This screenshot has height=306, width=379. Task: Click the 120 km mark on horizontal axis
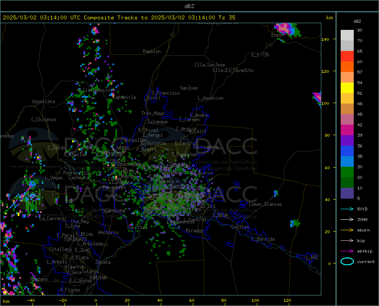(287, 300)
